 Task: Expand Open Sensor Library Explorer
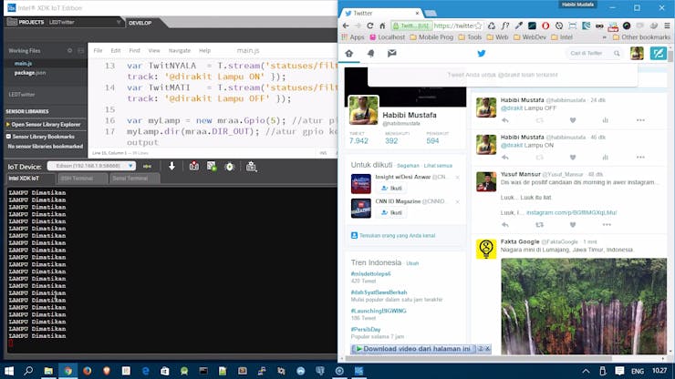click(46, 124)
